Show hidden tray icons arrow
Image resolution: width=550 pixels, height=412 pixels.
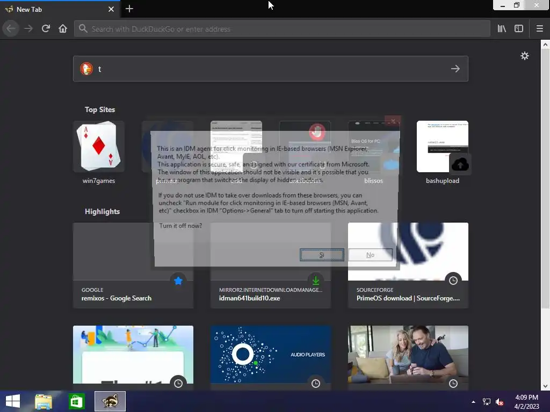pyautogui.click(x=473, y=402)
